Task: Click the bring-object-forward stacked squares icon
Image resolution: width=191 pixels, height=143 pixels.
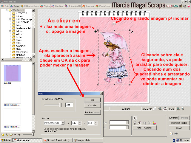Action: click(144, 123)
